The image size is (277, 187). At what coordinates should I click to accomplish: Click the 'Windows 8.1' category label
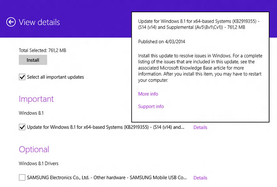32,113
